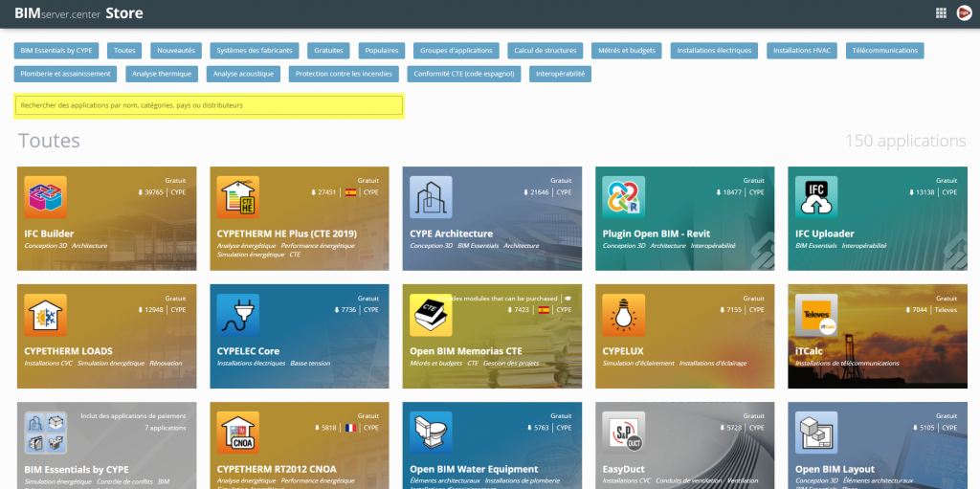Show the Nouveautés category
This screenshot has height=489, width=980.
pos(176,50)
